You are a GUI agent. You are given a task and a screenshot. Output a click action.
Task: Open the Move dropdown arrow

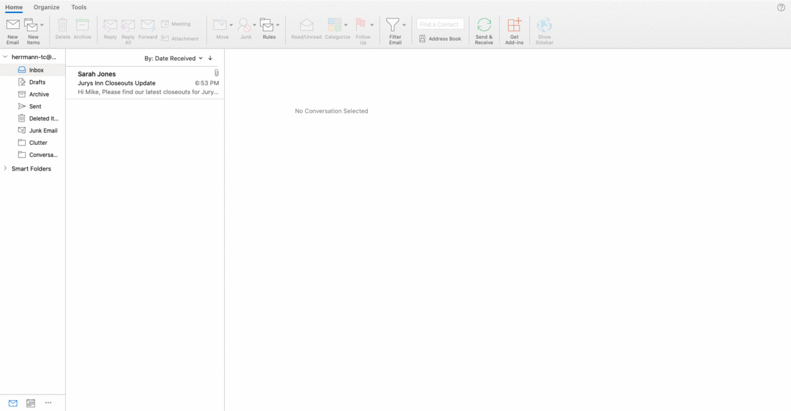(x=231, y=25)
